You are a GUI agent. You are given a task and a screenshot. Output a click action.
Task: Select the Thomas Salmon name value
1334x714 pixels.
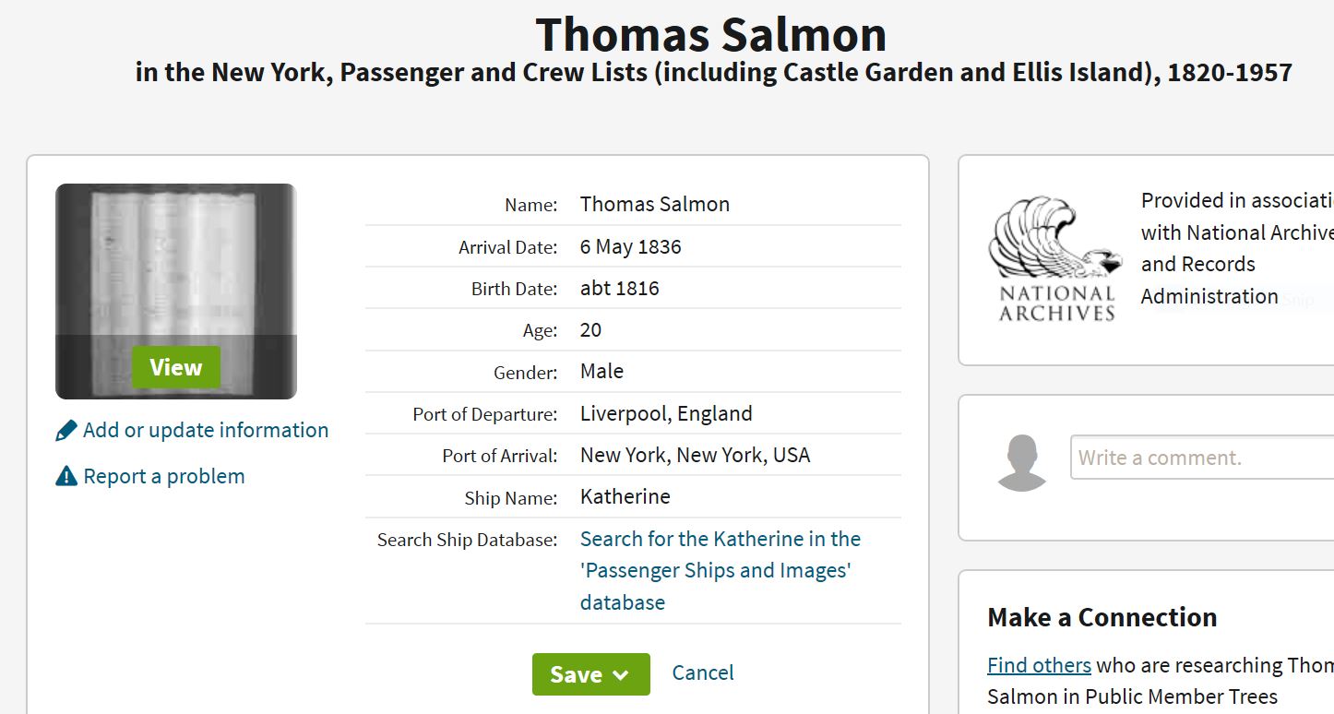(x=655, y=204)
